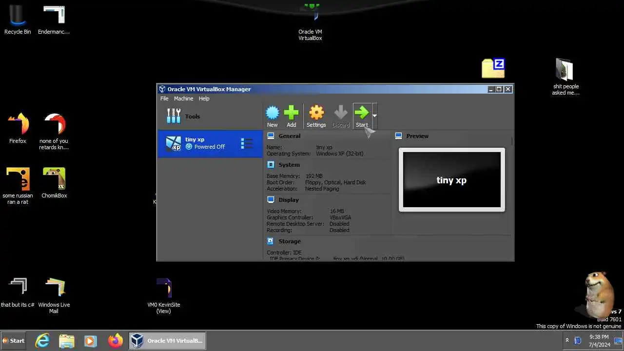Select the Windows Live Mail desktop icon
The width and height of the screenshot is (624, 351).
tap(54, 295)
